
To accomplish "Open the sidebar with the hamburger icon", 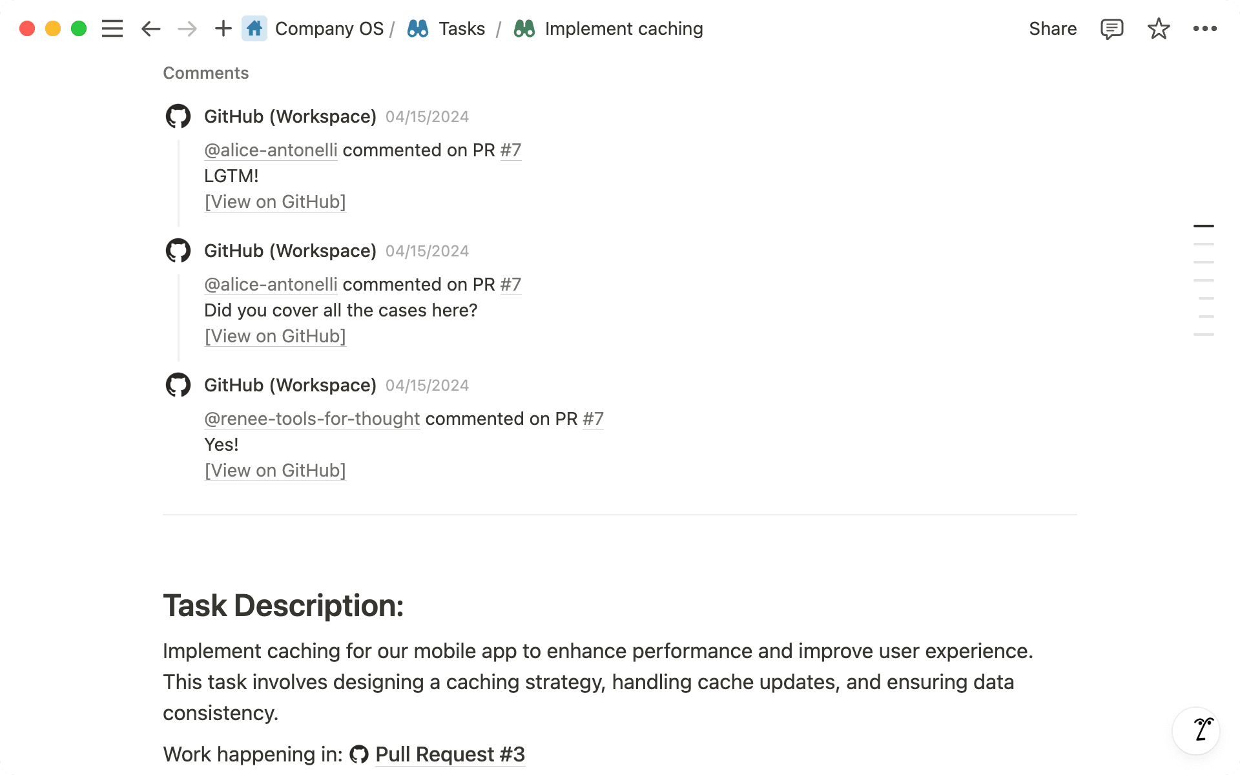I will point(112,28).
